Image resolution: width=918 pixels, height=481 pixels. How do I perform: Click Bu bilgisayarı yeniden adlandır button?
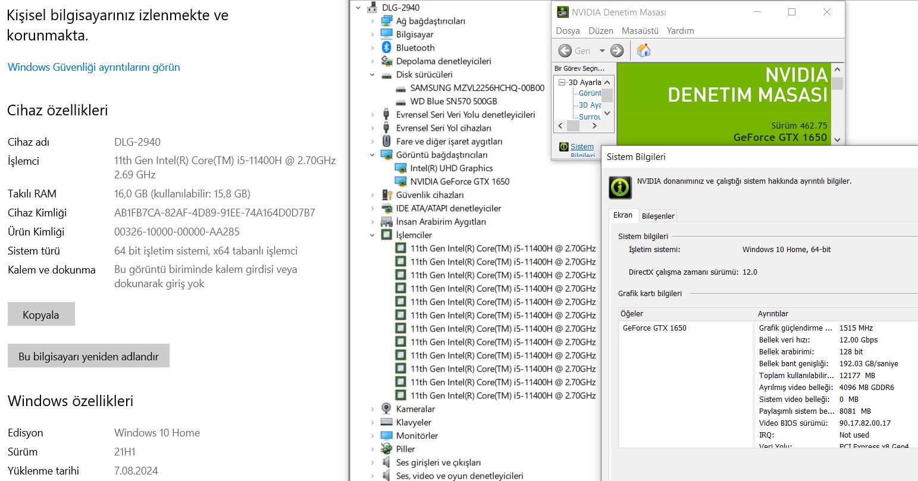click(x=89, y=356)
